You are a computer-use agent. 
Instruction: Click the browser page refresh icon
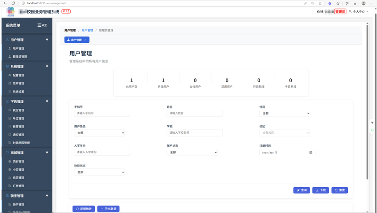19,3
